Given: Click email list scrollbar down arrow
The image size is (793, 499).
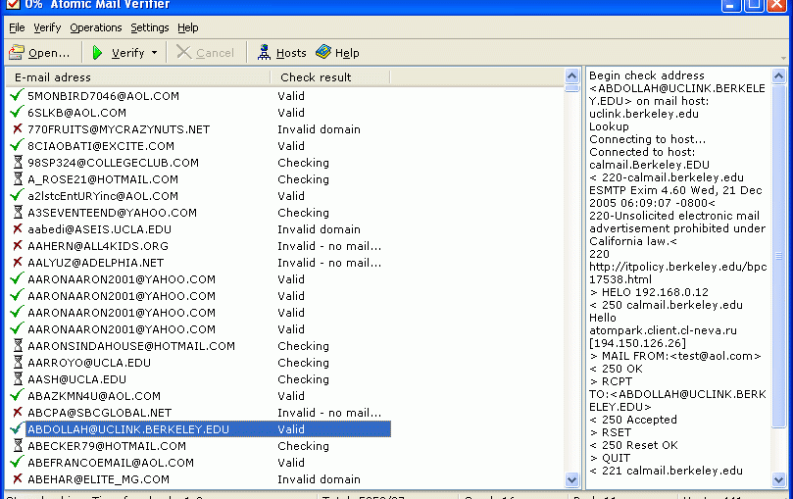Looking at the screenshot, I should click(571, 479).
